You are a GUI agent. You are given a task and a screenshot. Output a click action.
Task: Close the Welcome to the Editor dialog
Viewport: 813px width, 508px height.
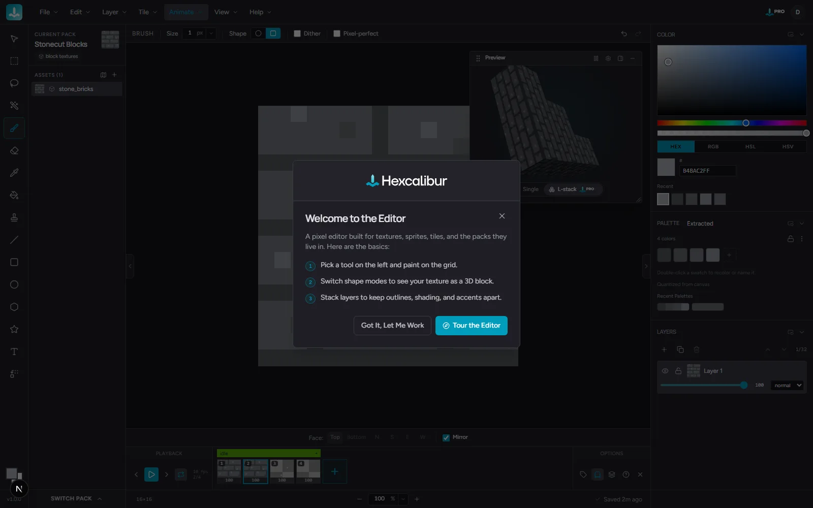pos(502,216)
